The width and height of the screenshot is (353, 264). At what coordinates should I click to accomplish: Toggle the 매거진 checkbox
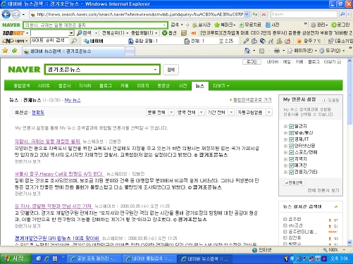[292, 165]
